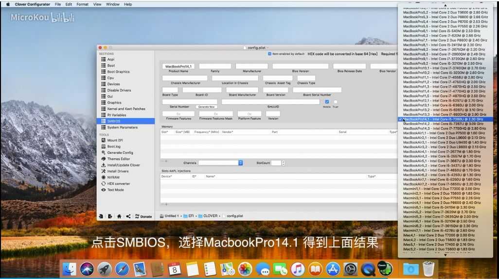Open the Install Drivers tool
This screenshot has width=499, height=279.
[x=118, y=171]
